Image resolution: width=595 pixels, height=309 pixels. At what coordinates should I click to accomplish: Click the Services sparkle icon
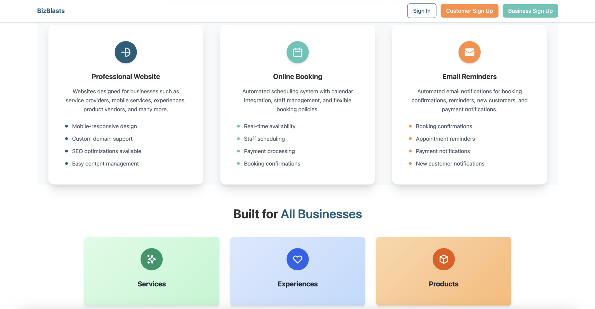(151, 259)
